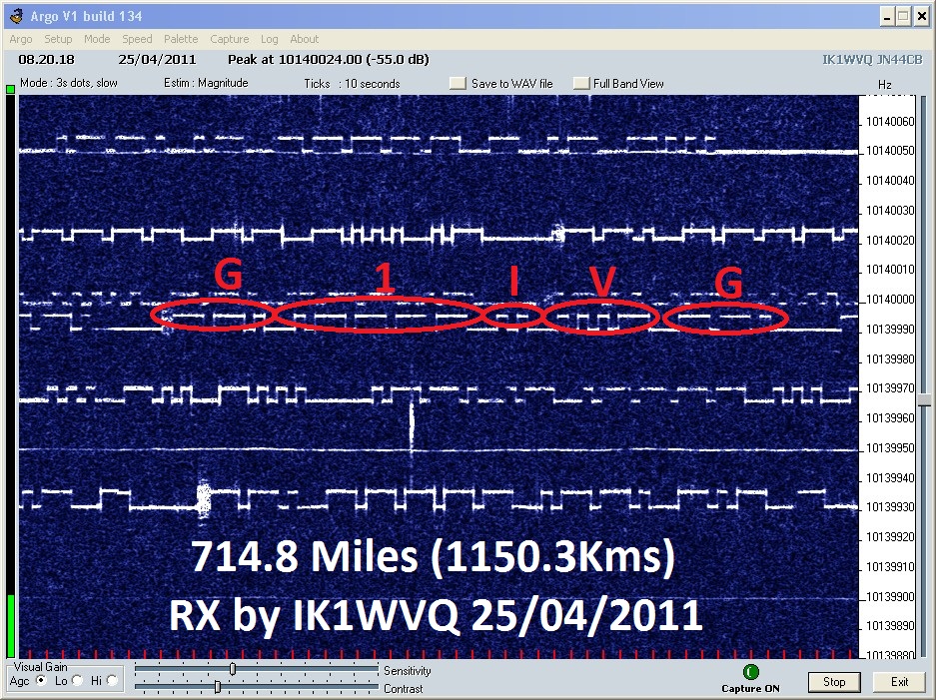
Task: Open the Capture menu
Action: click(x=229, y=39)
